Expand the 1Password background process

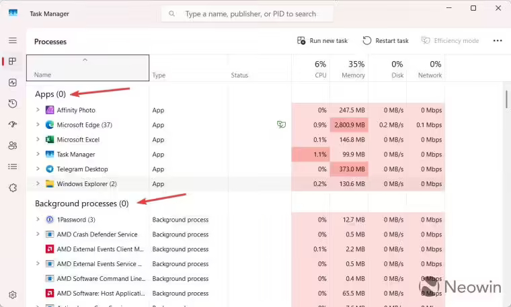tap(38, 220)
